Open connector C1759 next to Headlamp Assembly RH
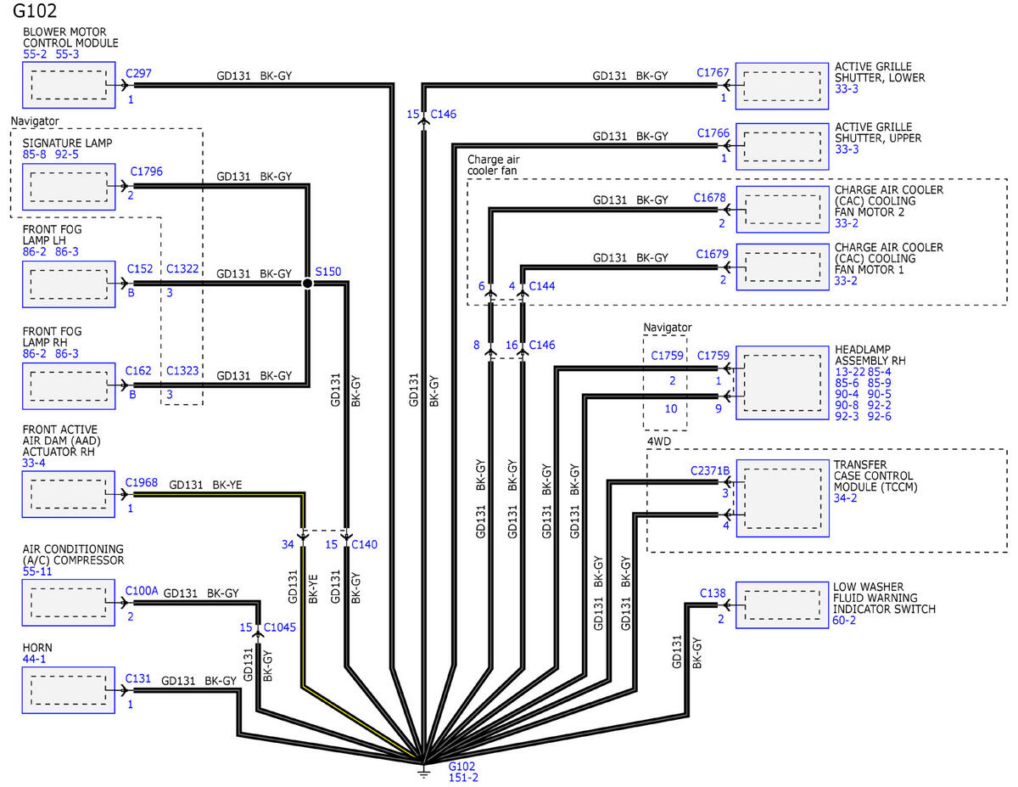 (713, 356)
